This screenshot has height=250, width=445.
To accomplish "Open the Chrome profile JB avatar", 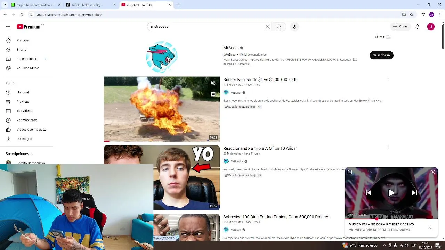I will (x=431, y=15).
